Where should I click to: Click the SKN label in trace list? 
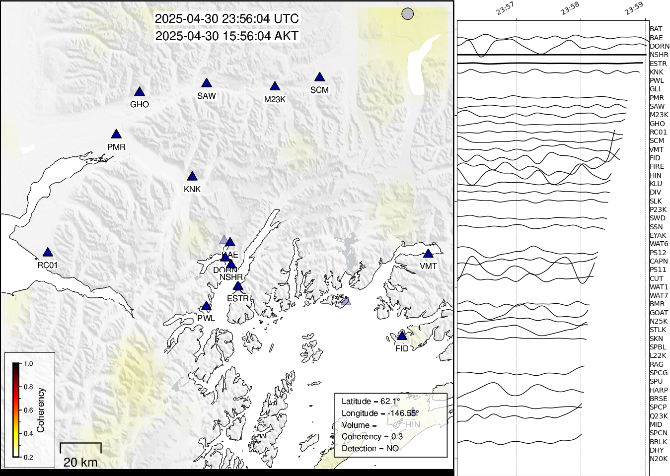pyautogui.click(x=657, y=339)
